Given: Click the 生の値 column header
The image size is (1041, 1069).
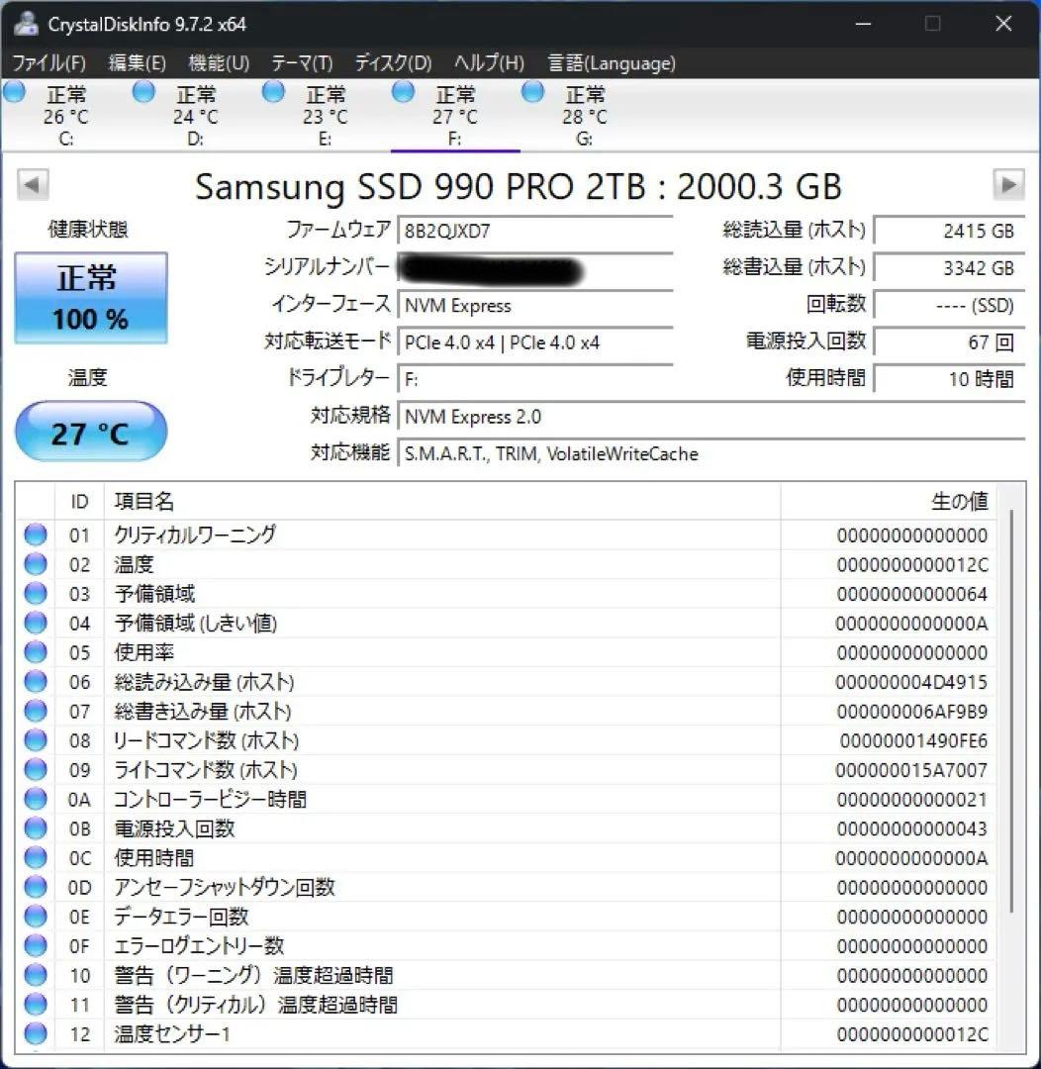Looking at the screenshot, I should (x=958, y=502).
